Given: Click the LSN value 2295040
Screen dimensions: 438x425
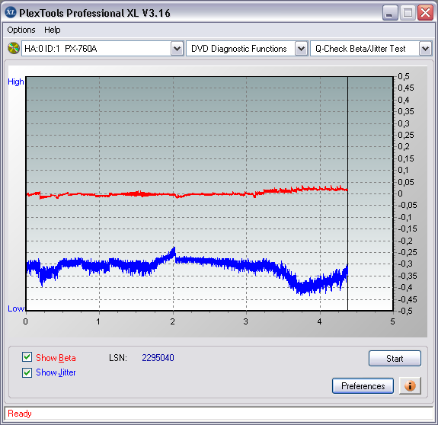Looking at the screenshot, I should [x=158, y=358].
